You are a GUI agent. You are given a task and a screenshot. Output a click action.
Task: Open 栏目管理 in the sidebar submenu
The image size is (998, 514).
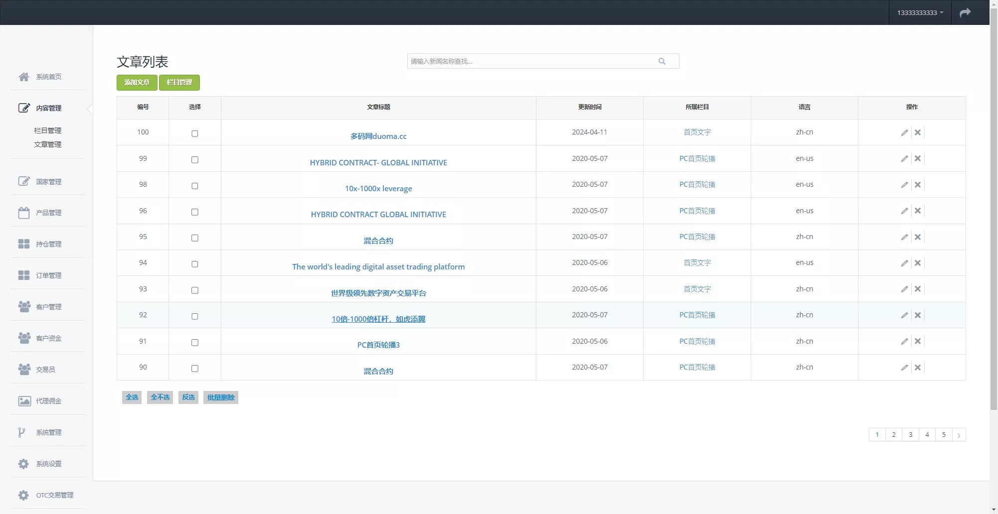coord(48,130)
